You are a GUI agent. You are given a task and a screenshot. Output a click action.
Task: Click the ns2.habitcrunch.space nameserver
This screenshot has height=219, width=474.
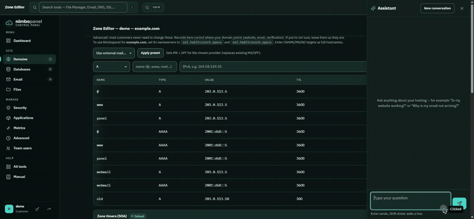(252, 42)
